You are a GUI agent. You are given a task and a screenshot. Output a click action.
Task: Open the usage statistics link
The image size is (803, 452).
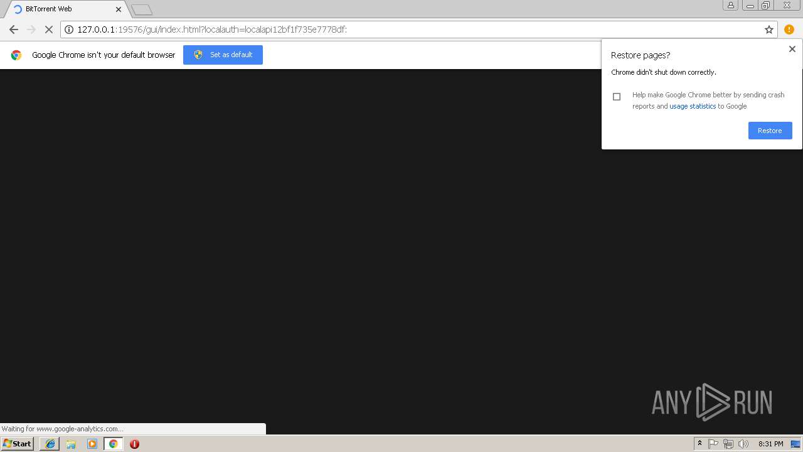[693, 106]
